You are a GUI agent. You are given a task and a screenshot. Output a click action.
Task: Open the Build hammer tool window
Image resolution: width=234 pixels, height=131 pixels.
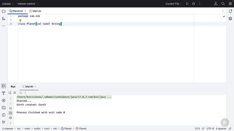click(4, 93)
